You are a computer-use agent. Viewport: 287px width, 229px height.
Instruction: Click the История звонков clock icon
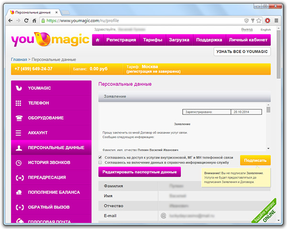(x=19, y=163)
